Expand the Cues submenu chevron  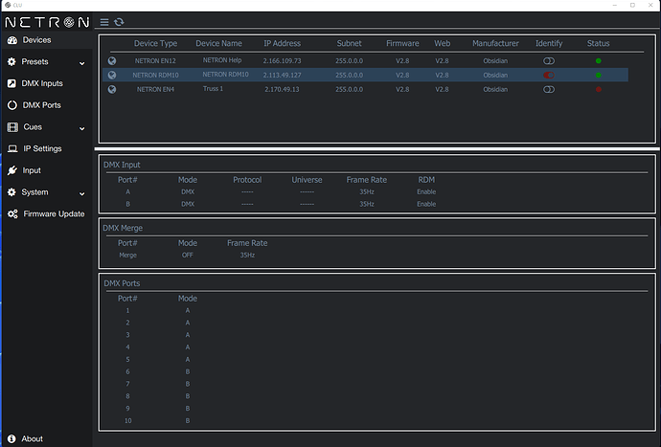click(82, 128)
